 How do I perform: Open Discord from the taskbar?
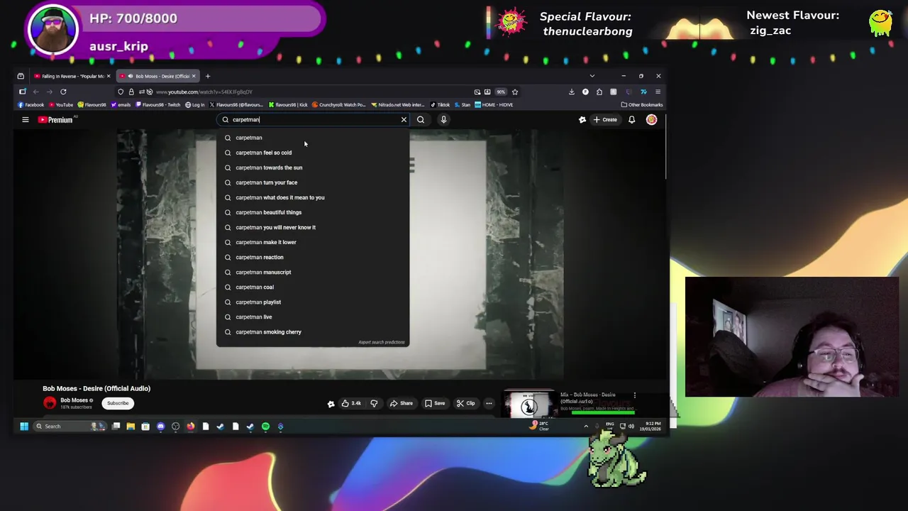tap(160, 427)
